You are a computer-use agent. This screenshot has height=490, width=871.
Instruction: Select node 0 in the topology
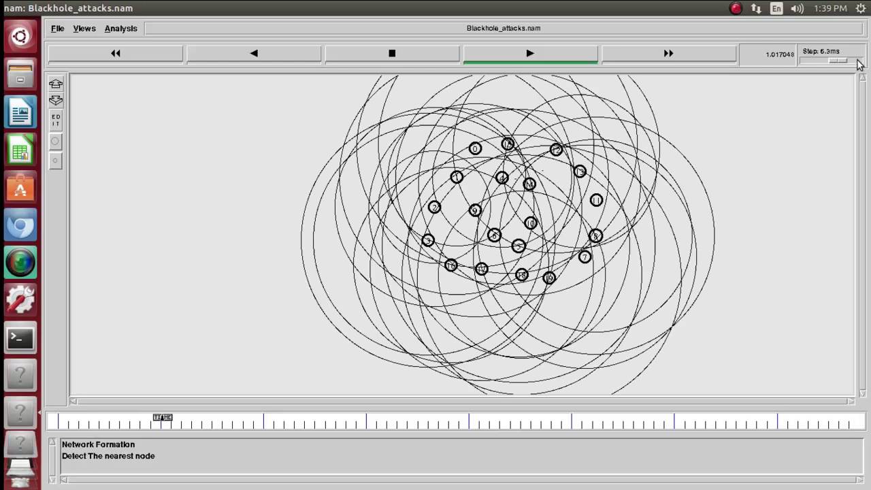pos(475,148)
